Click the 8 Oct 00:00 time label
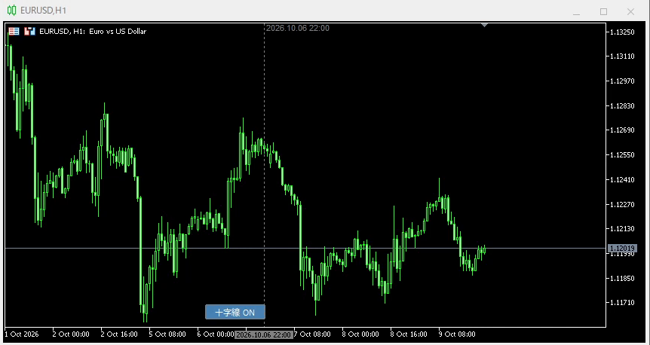This screenshot has width=650, height=345. (360, 334)
